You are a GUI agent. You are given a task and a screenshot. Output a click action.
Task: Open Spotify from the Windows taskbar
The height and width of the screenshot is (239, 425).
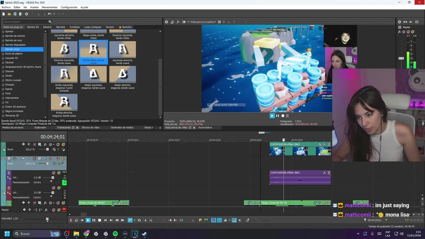115,234
